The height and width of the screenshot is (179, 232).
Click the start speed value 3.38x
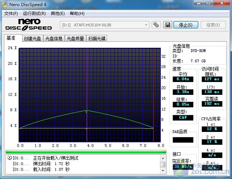pos(183,92)
